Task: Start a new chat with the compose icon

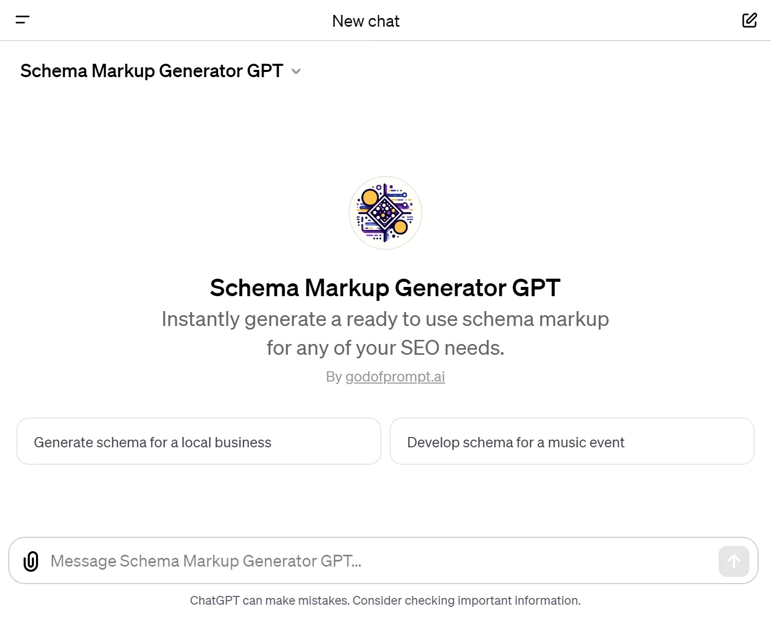Action: pyautogui.click(x=749, y=20)
